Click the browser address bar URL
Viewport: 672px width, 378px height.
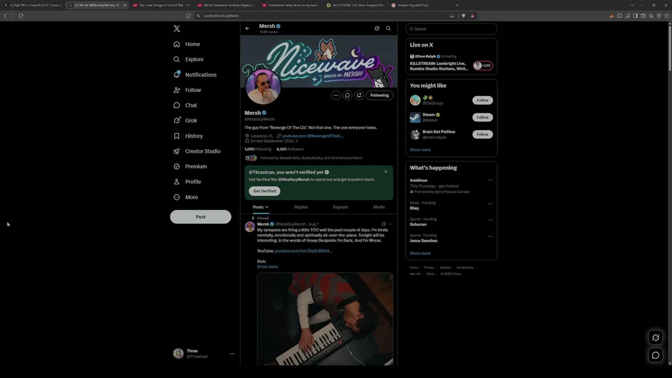[222, 16]
